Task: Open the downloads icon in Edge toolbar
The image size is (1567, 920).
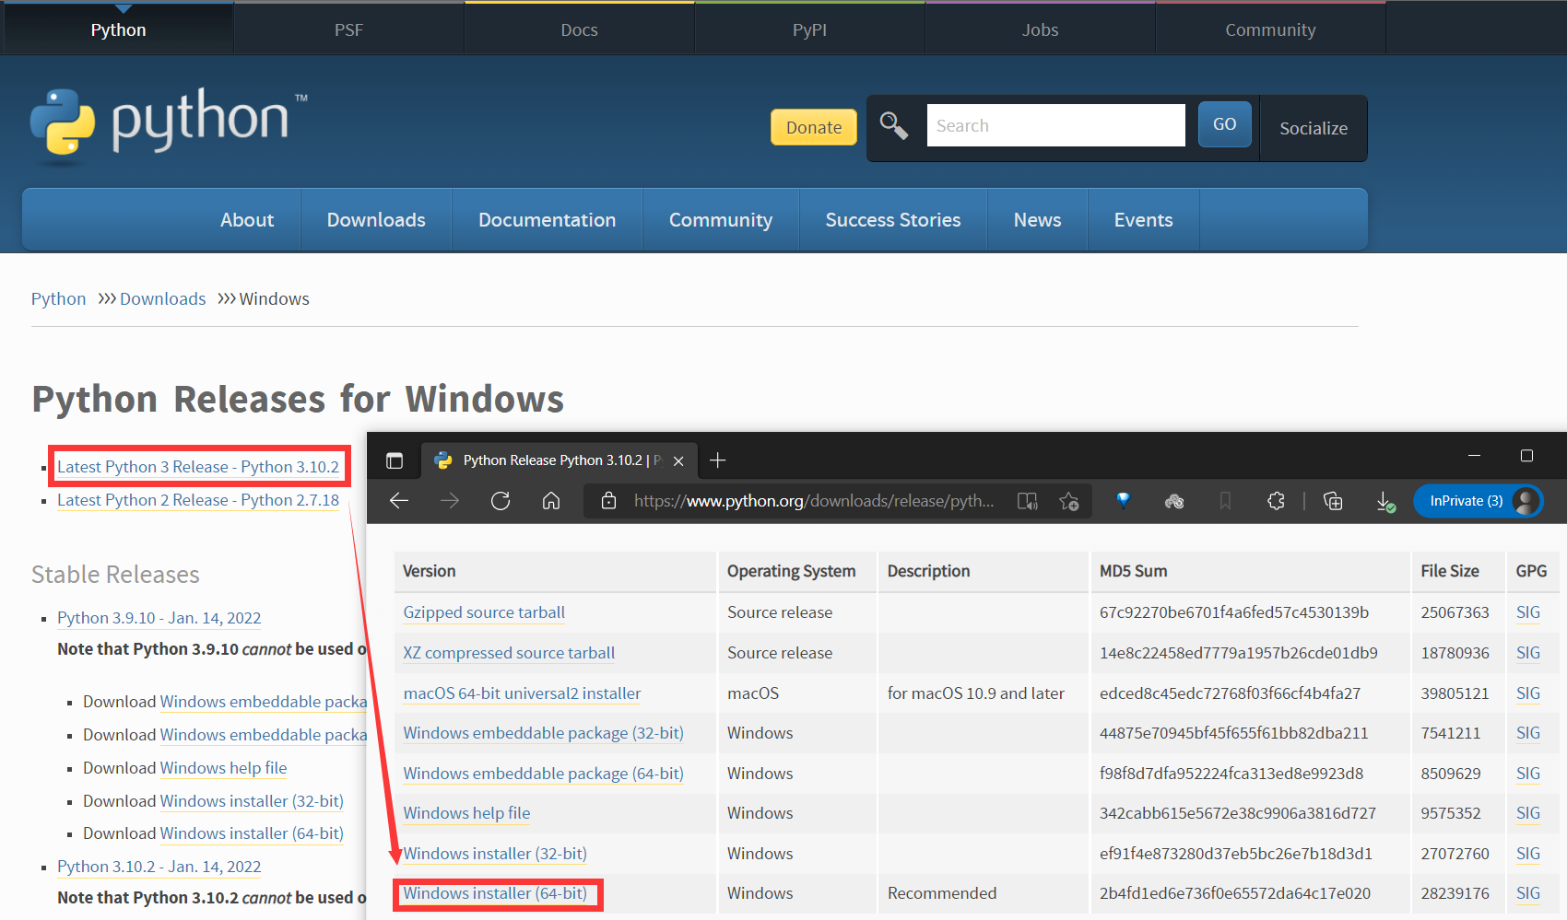Action: (1384, 501)
